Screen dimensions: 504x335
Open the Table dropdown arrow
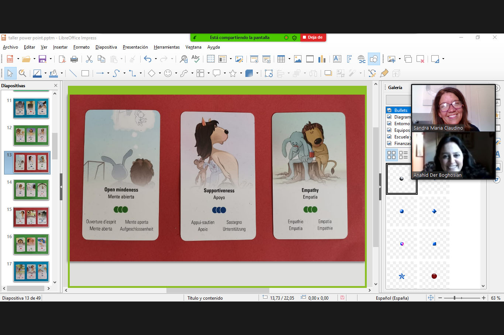point(289,59)
